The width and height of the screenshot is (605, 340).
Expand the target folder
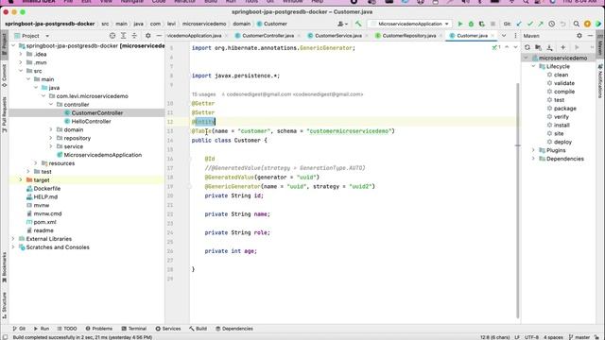point(21,180)
